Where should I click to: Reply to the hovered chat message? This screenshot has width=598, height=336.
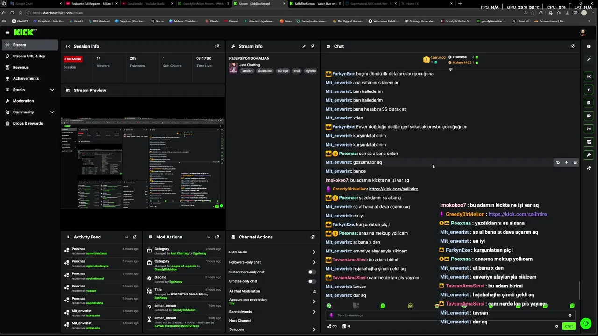point(557,162)
